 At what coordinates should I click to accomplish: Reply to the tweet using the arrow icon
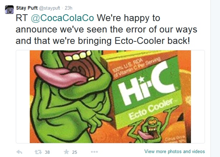click(19, 152)
